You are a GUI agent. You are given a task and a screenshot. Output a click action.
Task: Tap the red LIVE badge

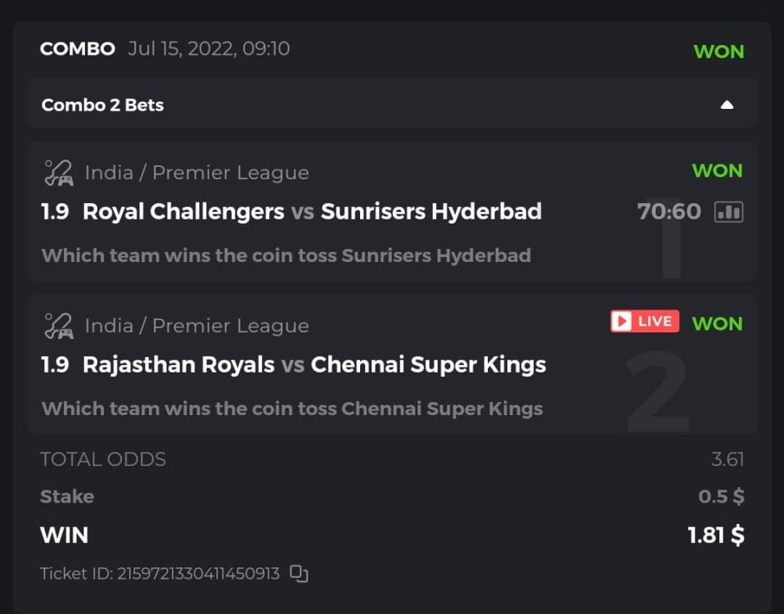point(645,322)
